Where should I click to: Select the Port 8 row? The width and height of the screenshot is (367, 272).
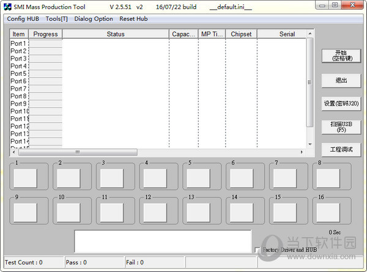point(158,96)
